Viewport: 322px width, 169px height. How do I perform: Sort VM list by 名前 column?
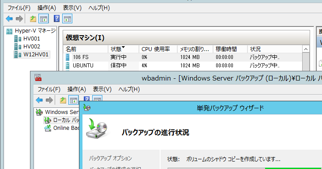tap(86, 49)
